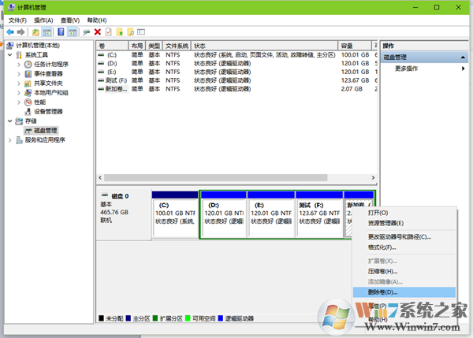This screenshot has height=338, width=473.
Task: Select the (D:) partition block in disk map
Action: click(x=222, y=217)
